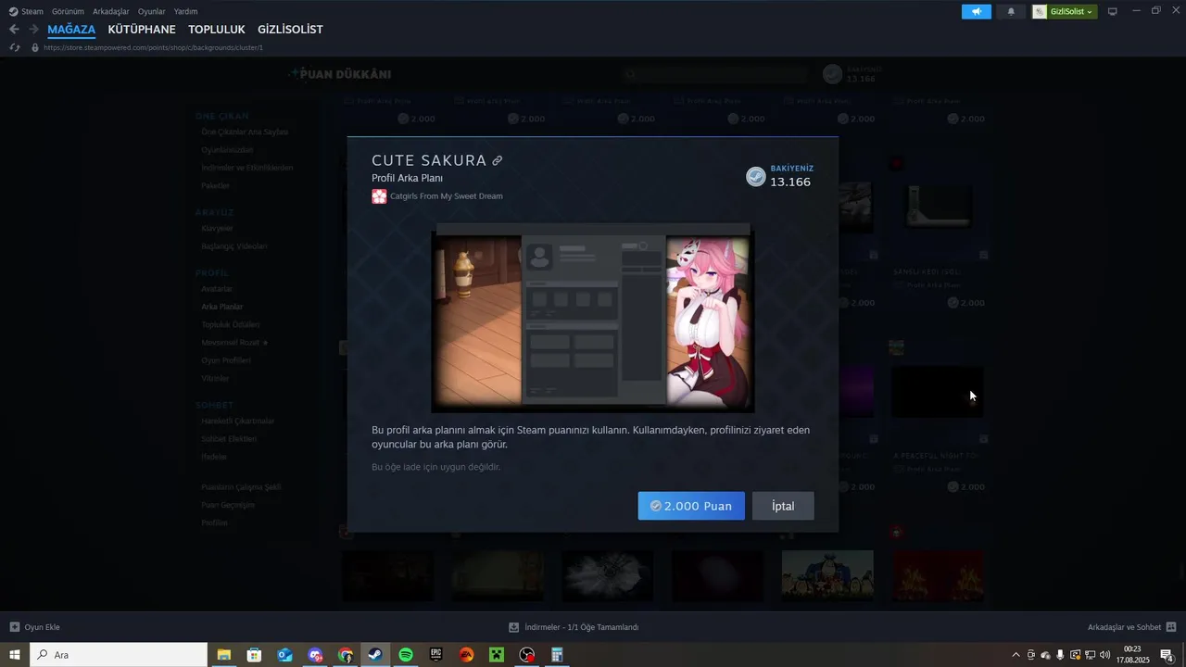Buy the background for 2.000 Puan
This screenshot has width=1186, height=667.
[x=691, y=506]
